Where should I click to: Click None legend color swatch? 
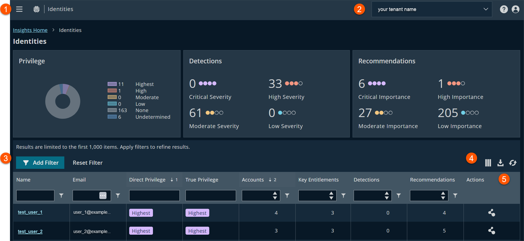112,110
